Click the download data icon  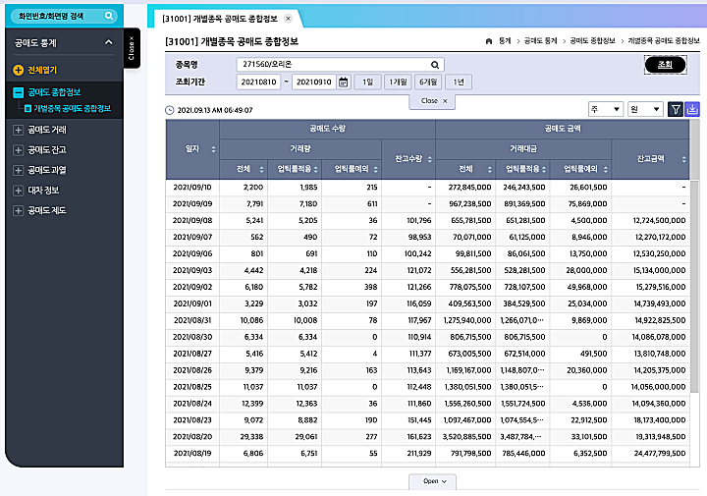point(692,109)
